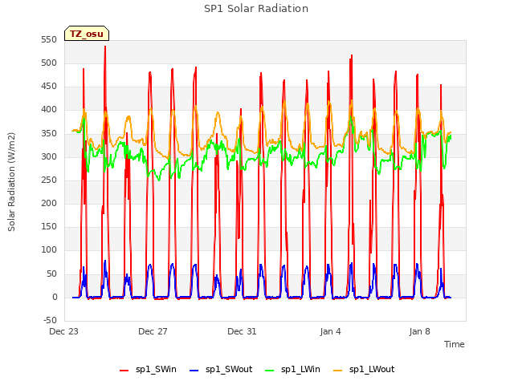The height and width of the screenshot is (385, 514).
Task: Click the Dec 23 x-axis label
Action: point(64,331)
